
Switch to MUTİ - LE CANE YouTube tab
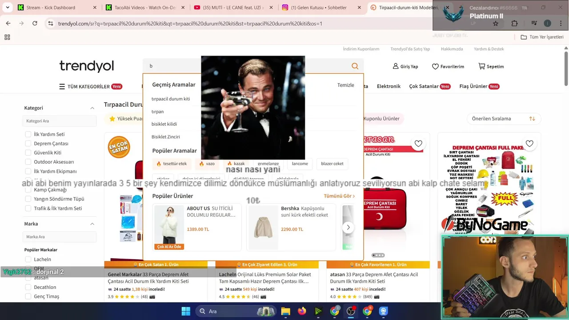point(233,8)
